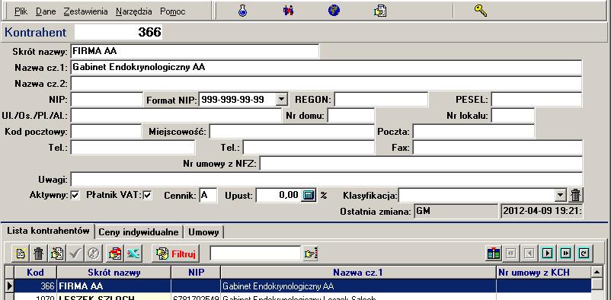Click the greyed checkmark confirm icon
Viewport: 611px width, 300px height.
coord(75,254)
